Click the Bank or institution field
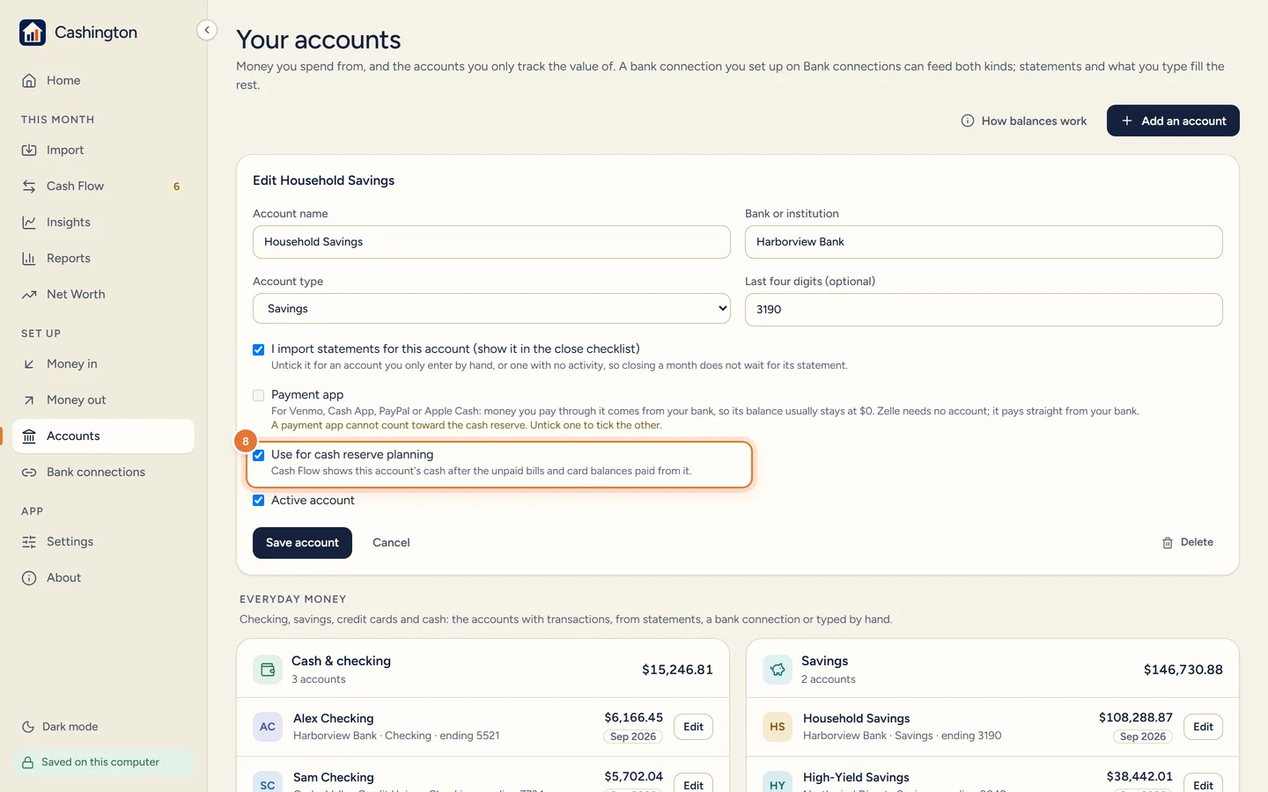The height and width of the screenshot is (792, 1268). click(984, 242)
